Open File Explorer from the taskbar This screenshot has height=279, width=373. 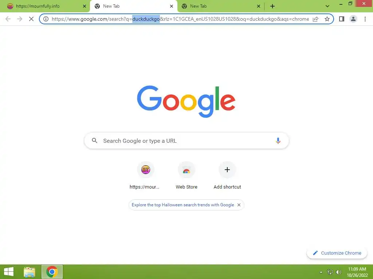tap(30, 272)
